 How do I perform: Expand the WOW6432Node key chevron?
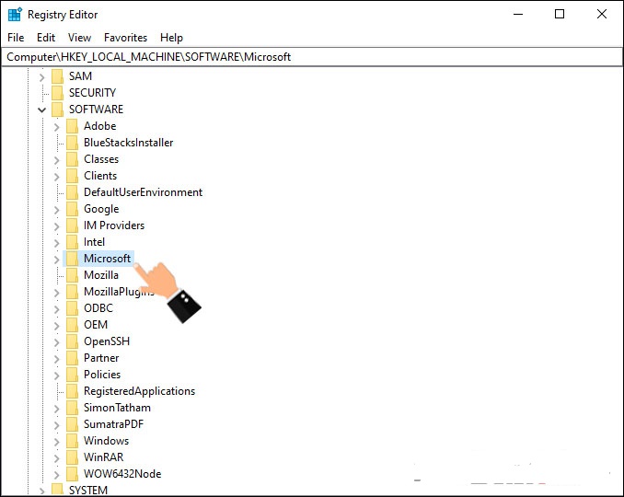[56, 475]
